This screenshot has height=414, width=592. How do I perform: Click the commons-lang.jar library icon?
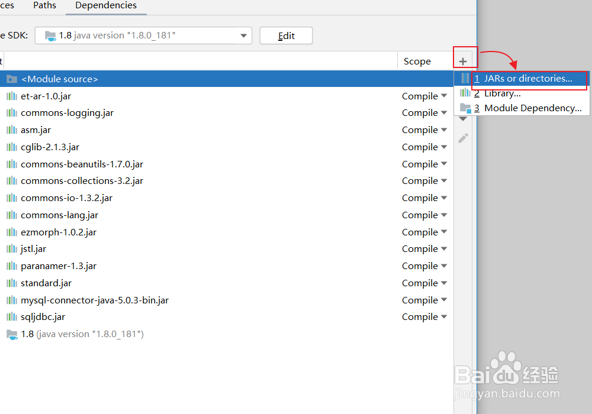tap(12, 215)
